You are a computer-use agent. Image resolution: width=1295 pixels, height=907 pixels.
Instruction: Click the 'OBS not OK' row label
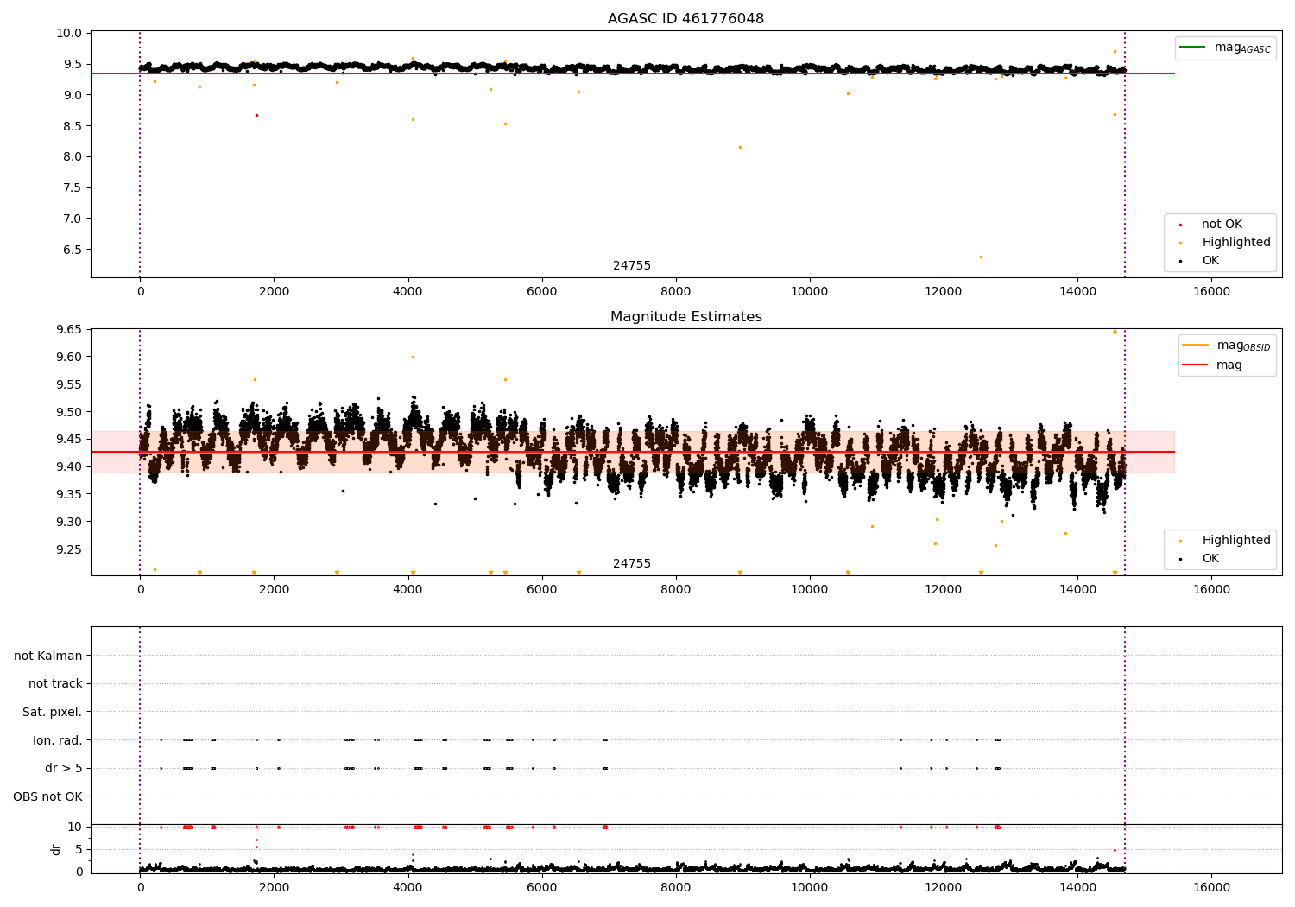pos(48,796)
